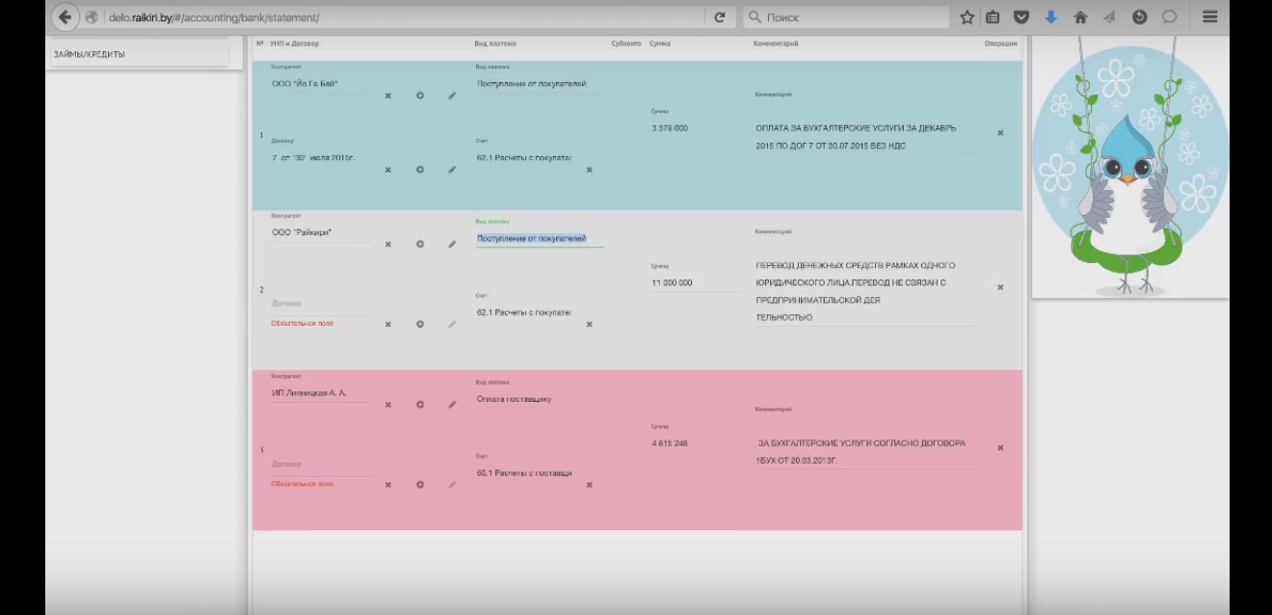This screenshot has height=615, width=1272.
Task: Click the empty Договор field in row 3
Action: point(321,466)
